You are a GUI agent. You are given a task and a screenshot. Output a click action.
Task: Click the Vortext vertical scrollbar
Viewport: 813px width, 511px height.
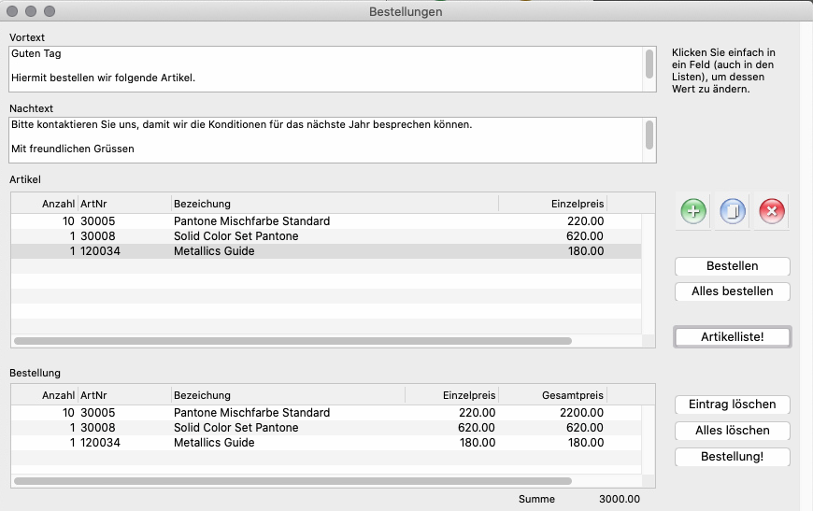click(649, 64)
